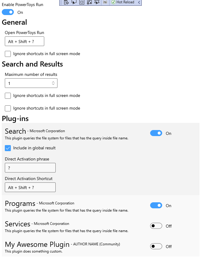Enable the Programs plugin toggle
201x261 pixels.
[x=156, y=205]
